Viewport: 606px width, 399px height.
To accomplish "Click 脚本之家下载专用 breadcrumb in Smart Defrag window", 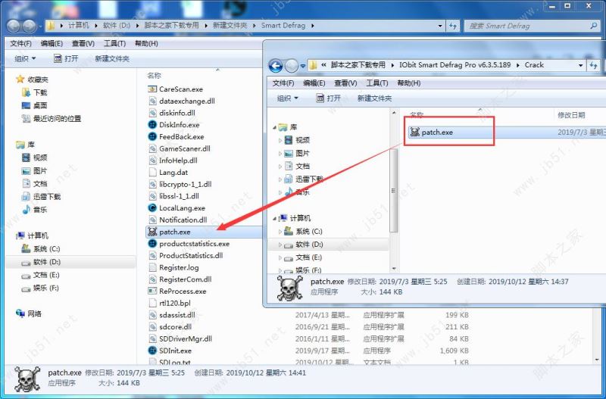I will 172,26.
